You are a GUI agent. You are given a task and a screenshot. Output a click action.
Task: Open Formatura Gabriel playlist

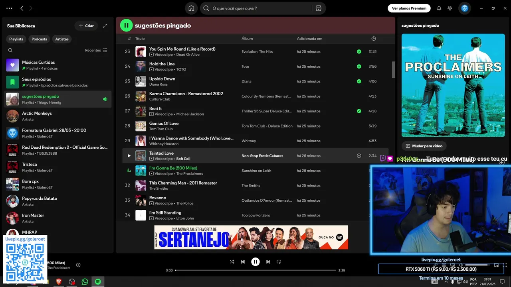point(58,133)
